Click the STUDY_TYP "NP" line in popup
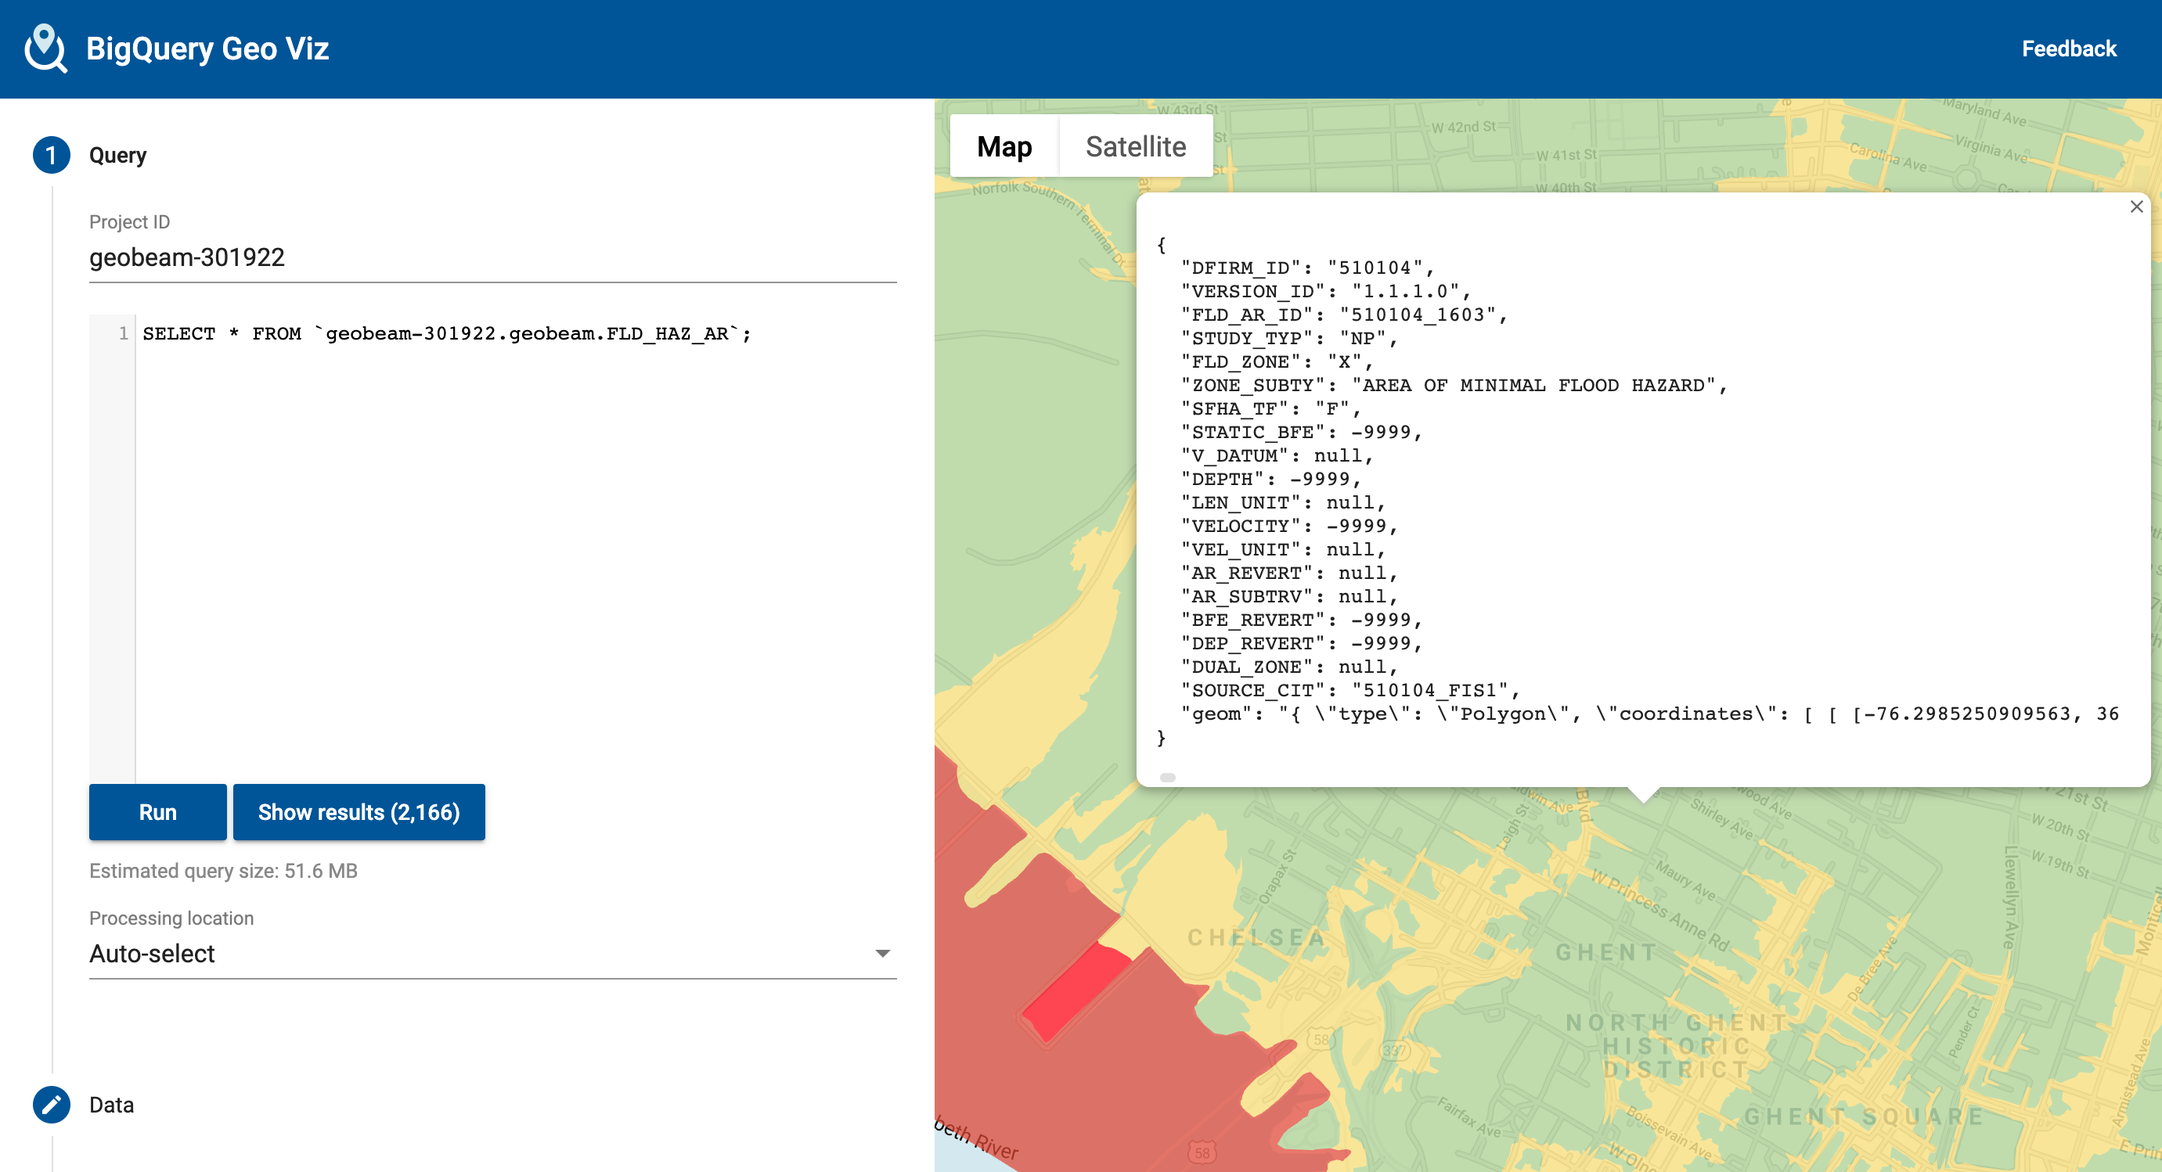The width and height of the screenshot is (2162, 1172). click(x=1288, y=338)
